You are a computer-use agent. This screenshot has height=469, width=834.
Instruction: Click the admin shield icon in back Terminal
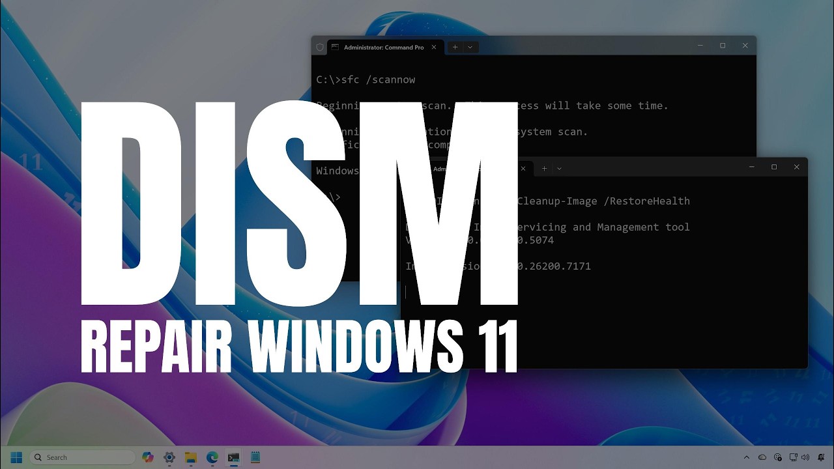click(x=319, y=47)
